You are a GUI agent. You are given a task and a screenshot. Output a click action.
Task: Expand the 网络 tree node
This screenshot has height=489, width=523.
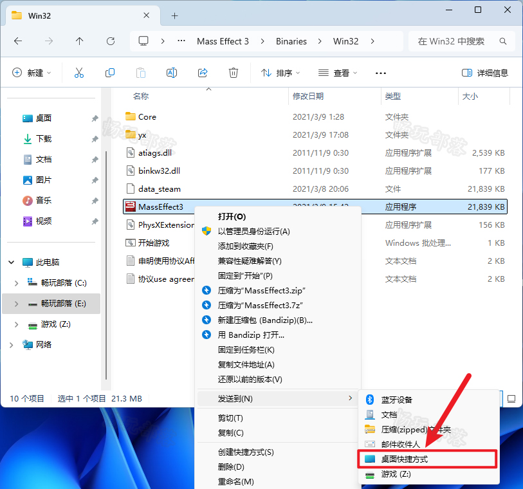click(x=12, y=345)
